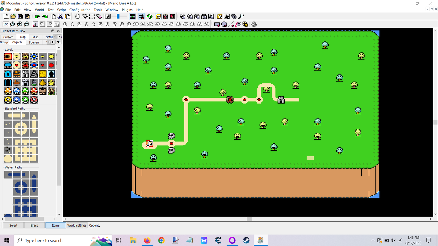Click the taskbar search box
Screen dimensions: 438x246
[x=63, y=240]
